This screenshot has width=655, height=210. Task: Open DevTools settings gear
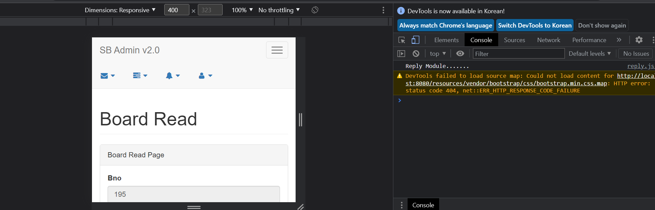point(639,40)
